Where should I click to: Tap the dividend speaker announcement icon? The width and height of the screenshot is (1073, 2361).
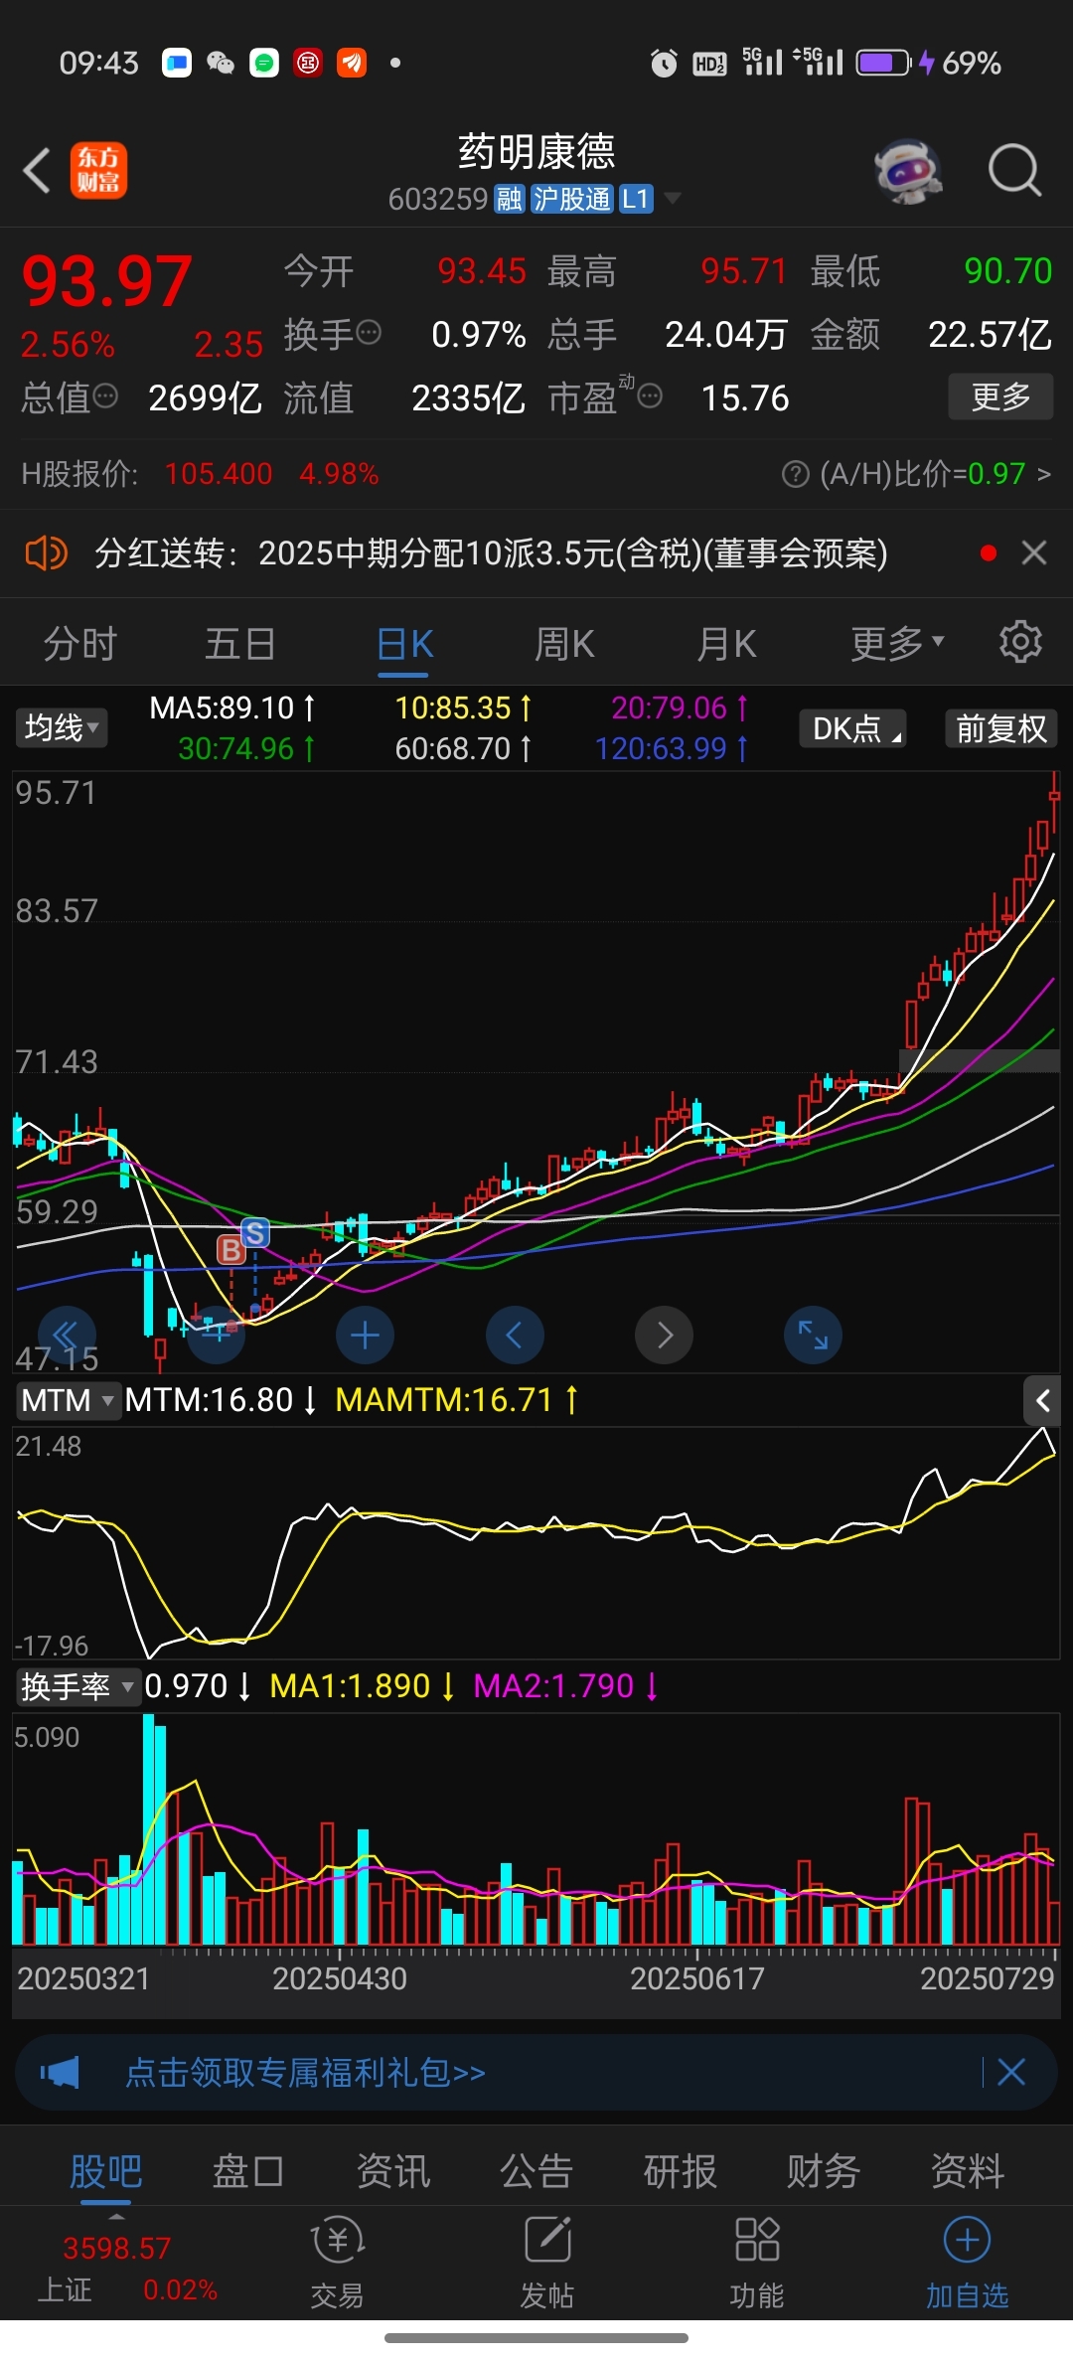(46, 552)
